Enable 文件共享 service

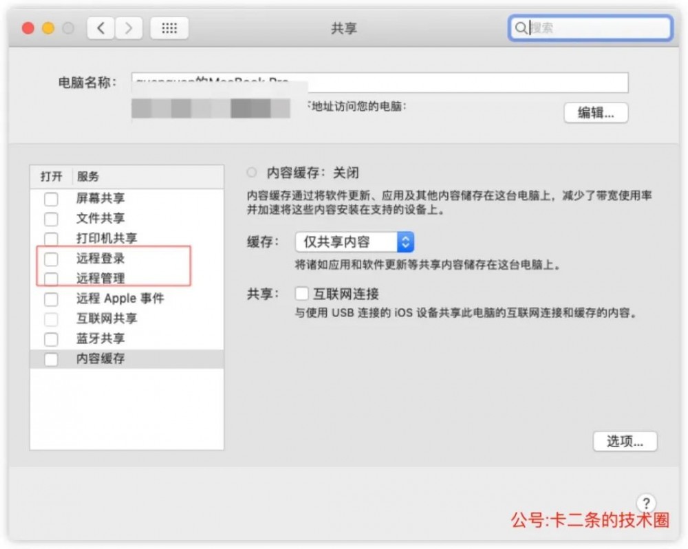[x=51, y=219]
